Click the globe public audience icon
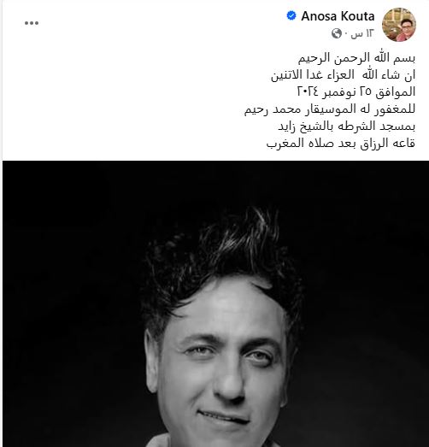Viewport: 429px width, 447px height. tap(337, 33)
